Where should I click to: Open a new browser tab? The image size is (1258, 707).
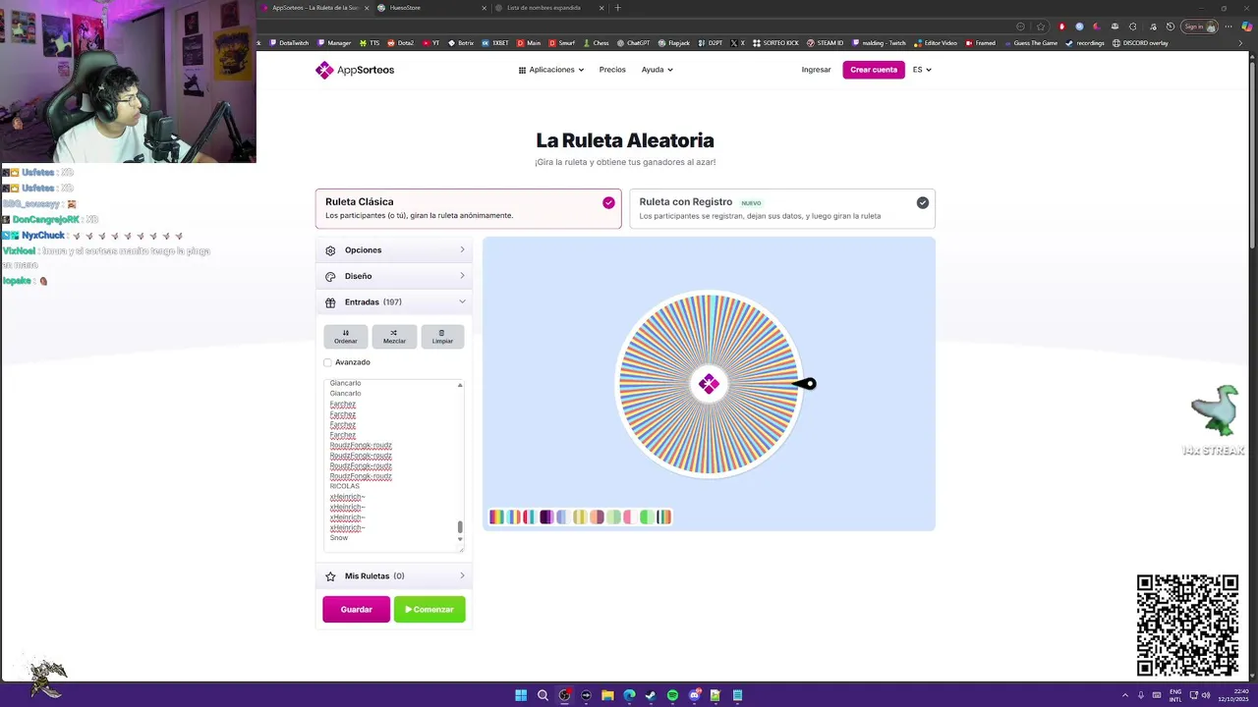click(617, 8)
